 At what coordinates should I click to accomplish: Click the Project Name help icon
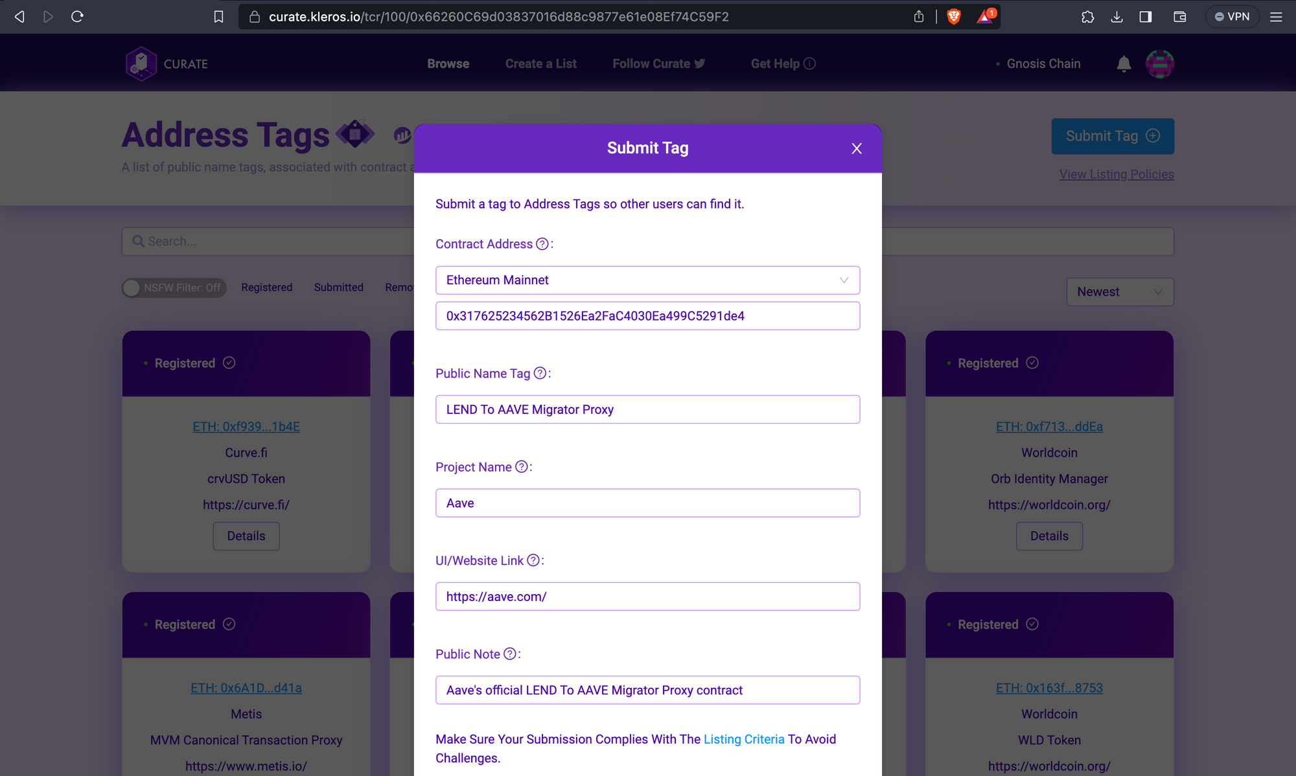pyautogui.click(x=521, y=467)
